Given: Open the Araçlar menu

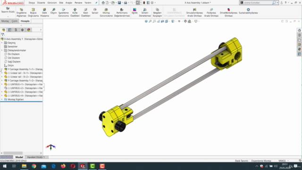Looking at the screenshot, I should click(69, 3).
